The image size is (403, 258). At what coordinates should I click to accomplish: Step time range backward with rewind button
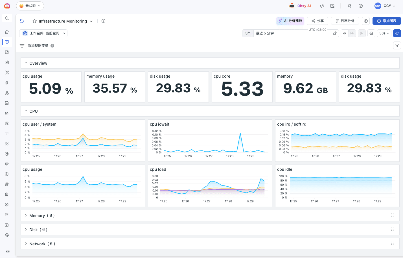pyautogui.click(x=345, y=33)
